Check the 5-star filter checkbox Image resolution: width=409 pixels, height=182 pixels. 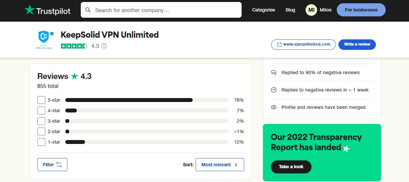coord(41,100)
